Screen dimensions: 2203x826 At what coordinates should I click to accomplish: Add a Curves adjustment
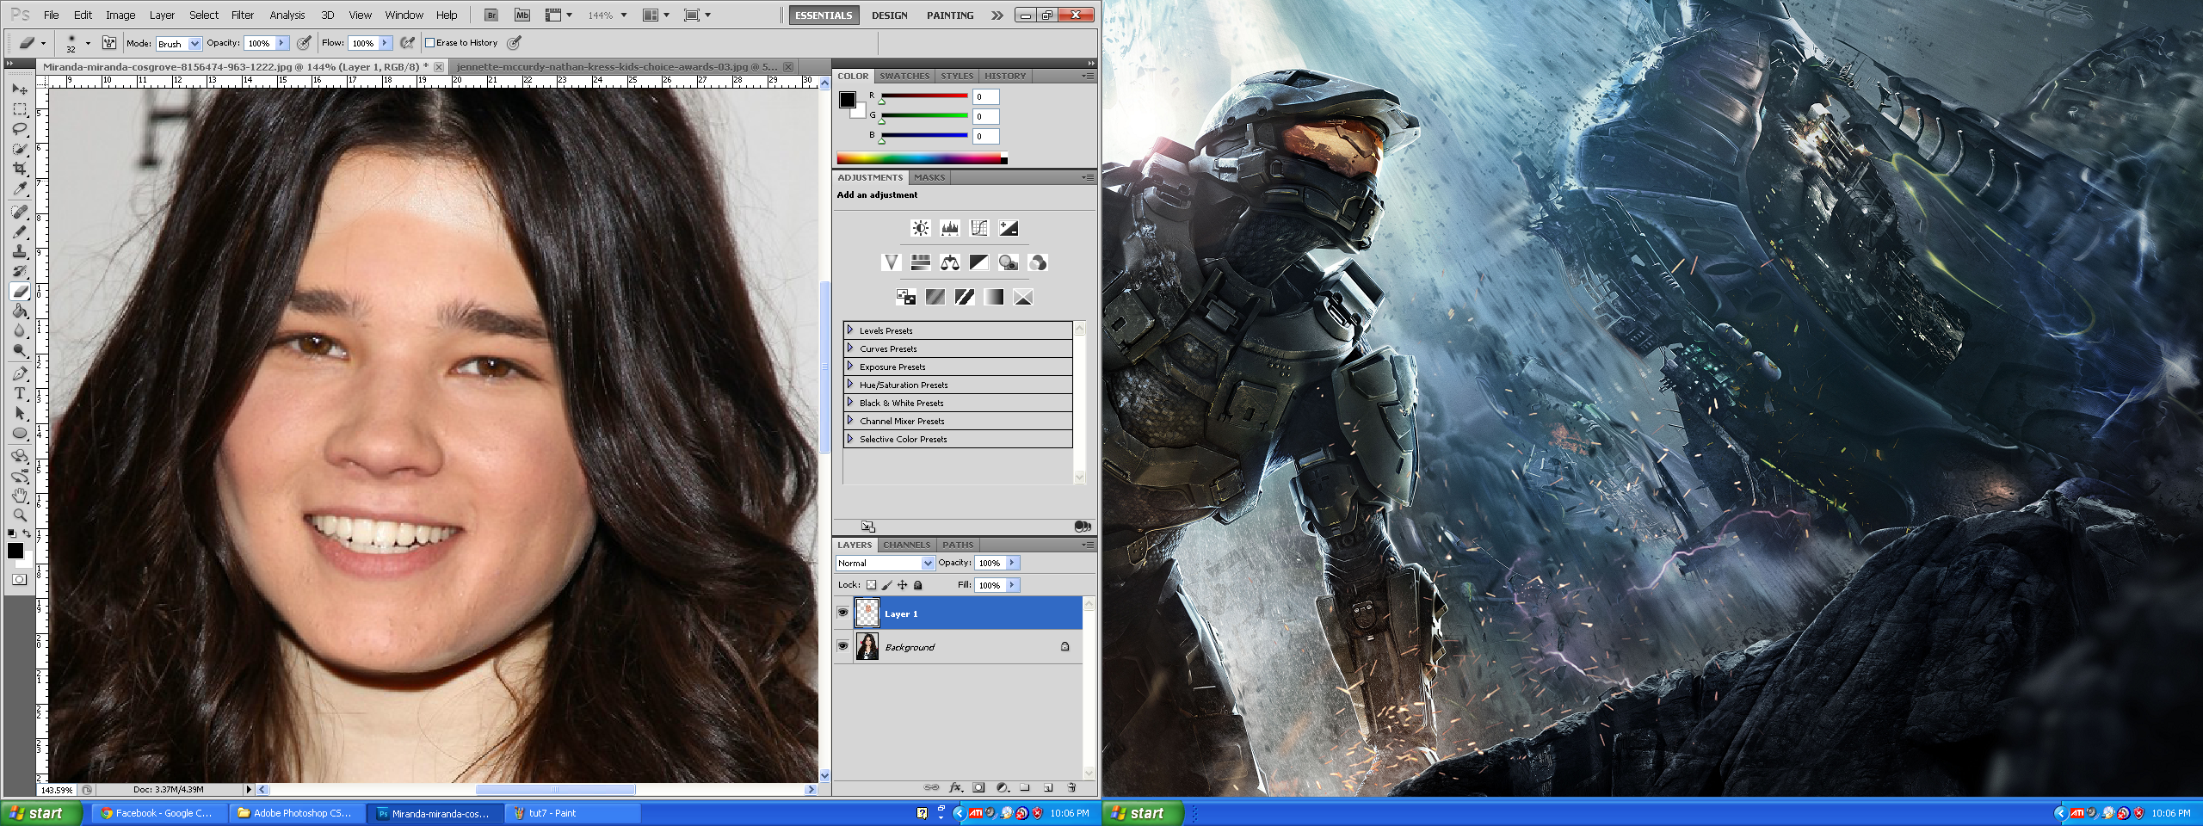tap(979, 228)
